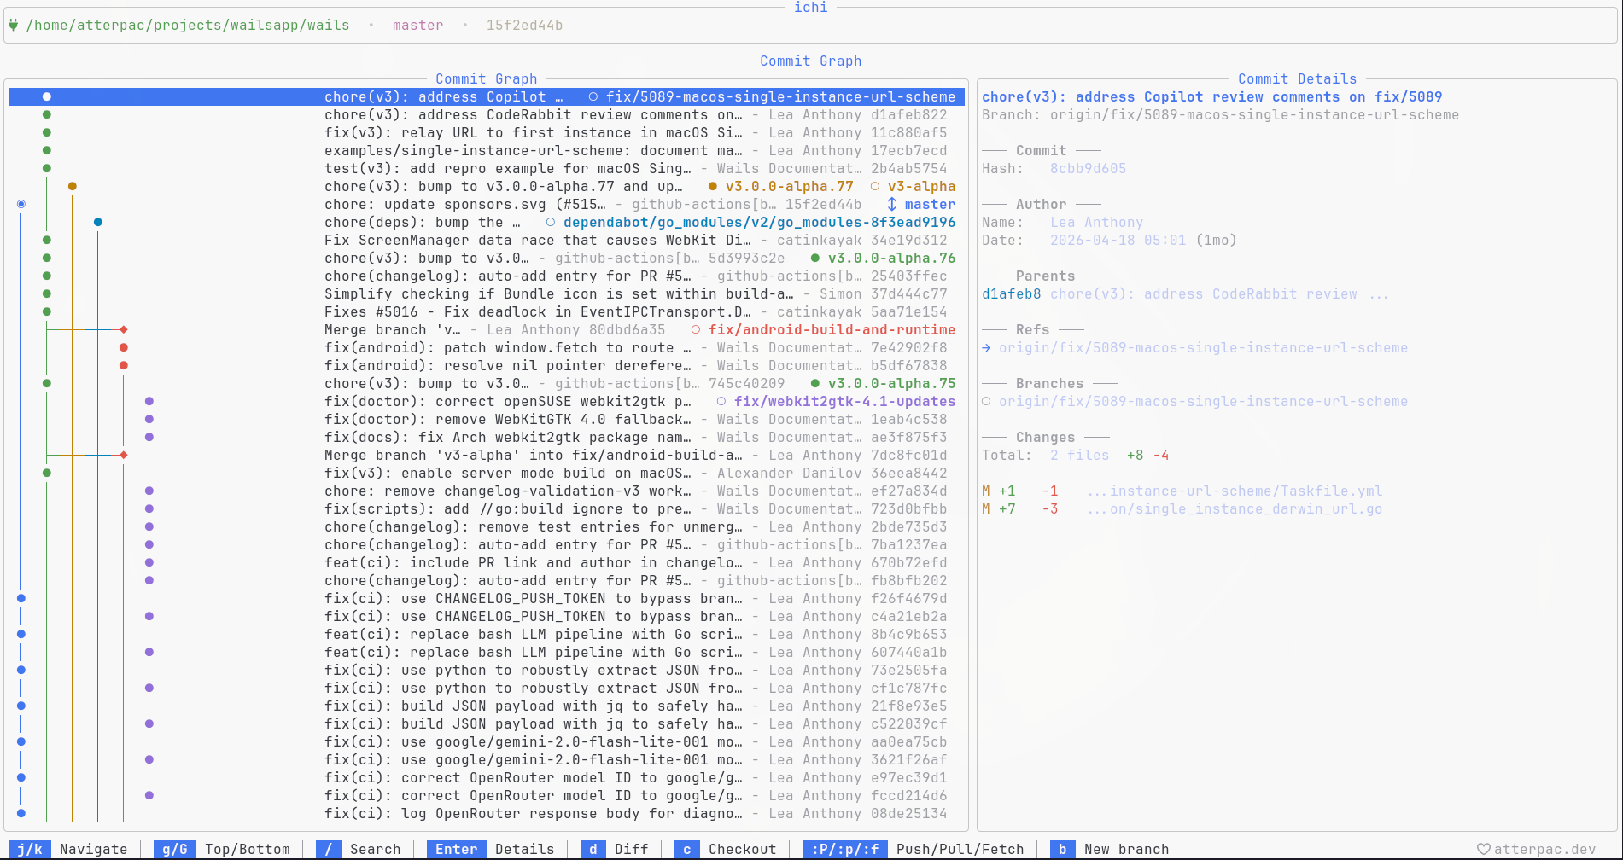Select commit aa0ea75cb google/gemini model row
Viewport: 1623px width, 860px height.
click(487, 742)
